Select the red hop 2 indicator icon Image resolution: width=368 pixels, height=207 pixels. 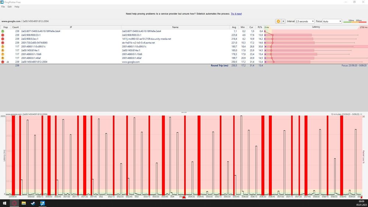tap(3, 35)
